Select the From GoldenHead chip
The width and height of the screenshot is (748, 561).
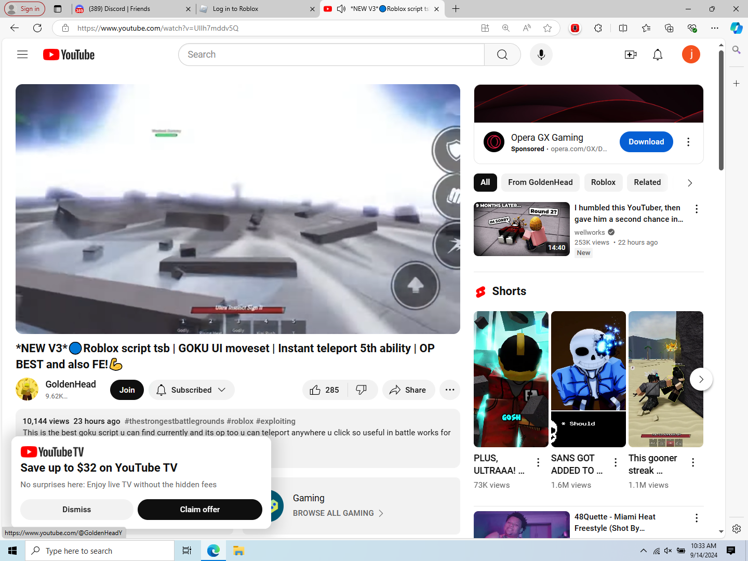click(x=540, y=182)
